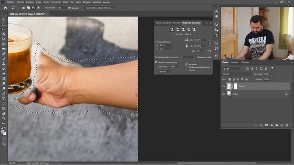This screenshot has width=294, height=165.
Task: Click Desvanecer feather input field
Action: tap(62, 8)
